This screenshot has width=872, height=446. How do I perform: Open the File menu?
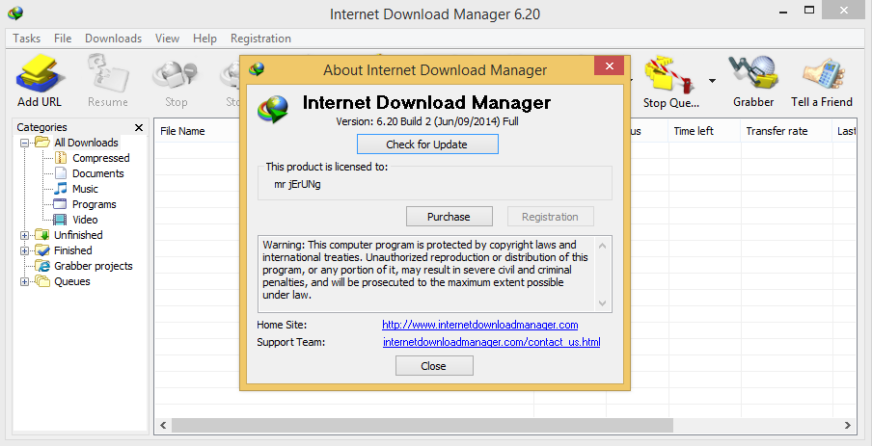coord(63,39)
